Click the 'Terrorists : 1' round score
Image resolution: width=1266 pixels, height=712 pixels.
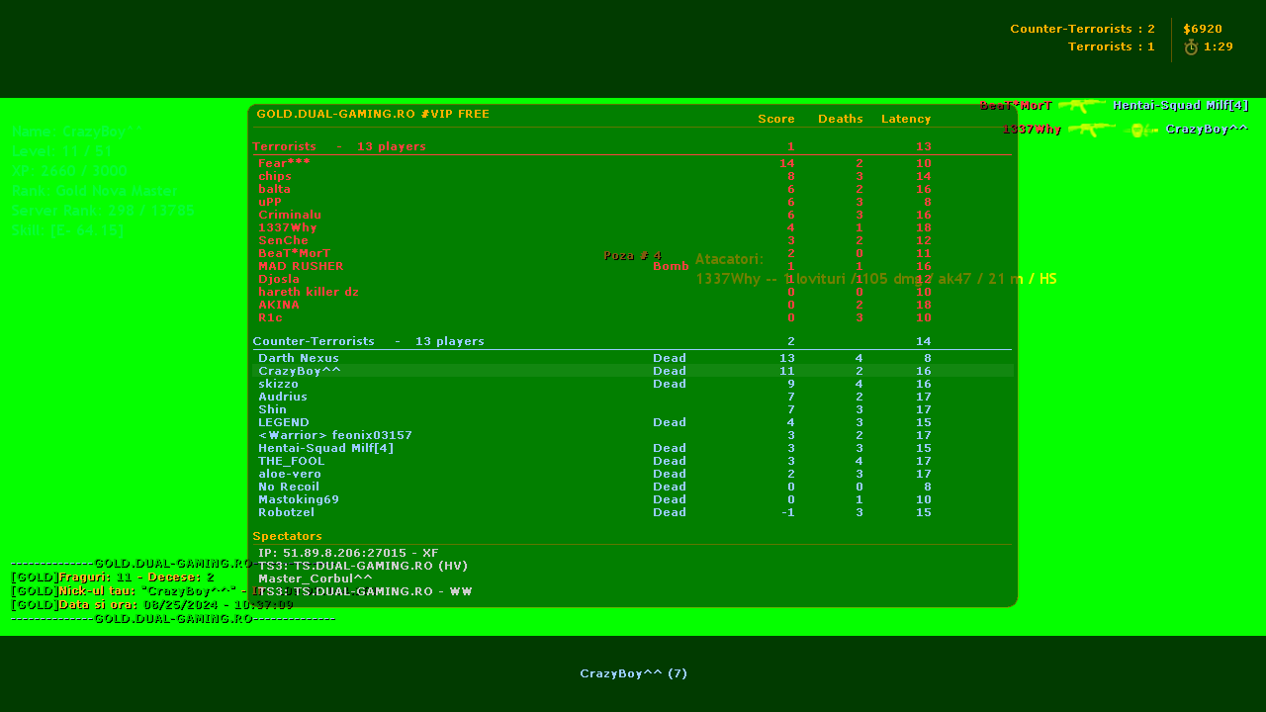pyautogui.click(x=1112, y=46)
